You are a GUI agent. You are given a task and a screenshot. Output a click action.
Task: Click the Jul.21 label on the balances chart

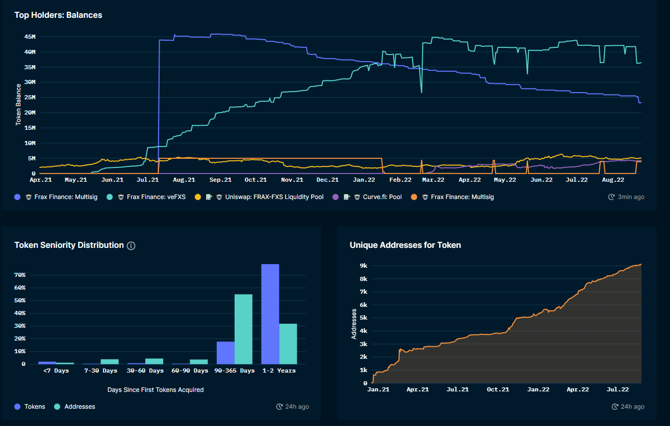147,180
